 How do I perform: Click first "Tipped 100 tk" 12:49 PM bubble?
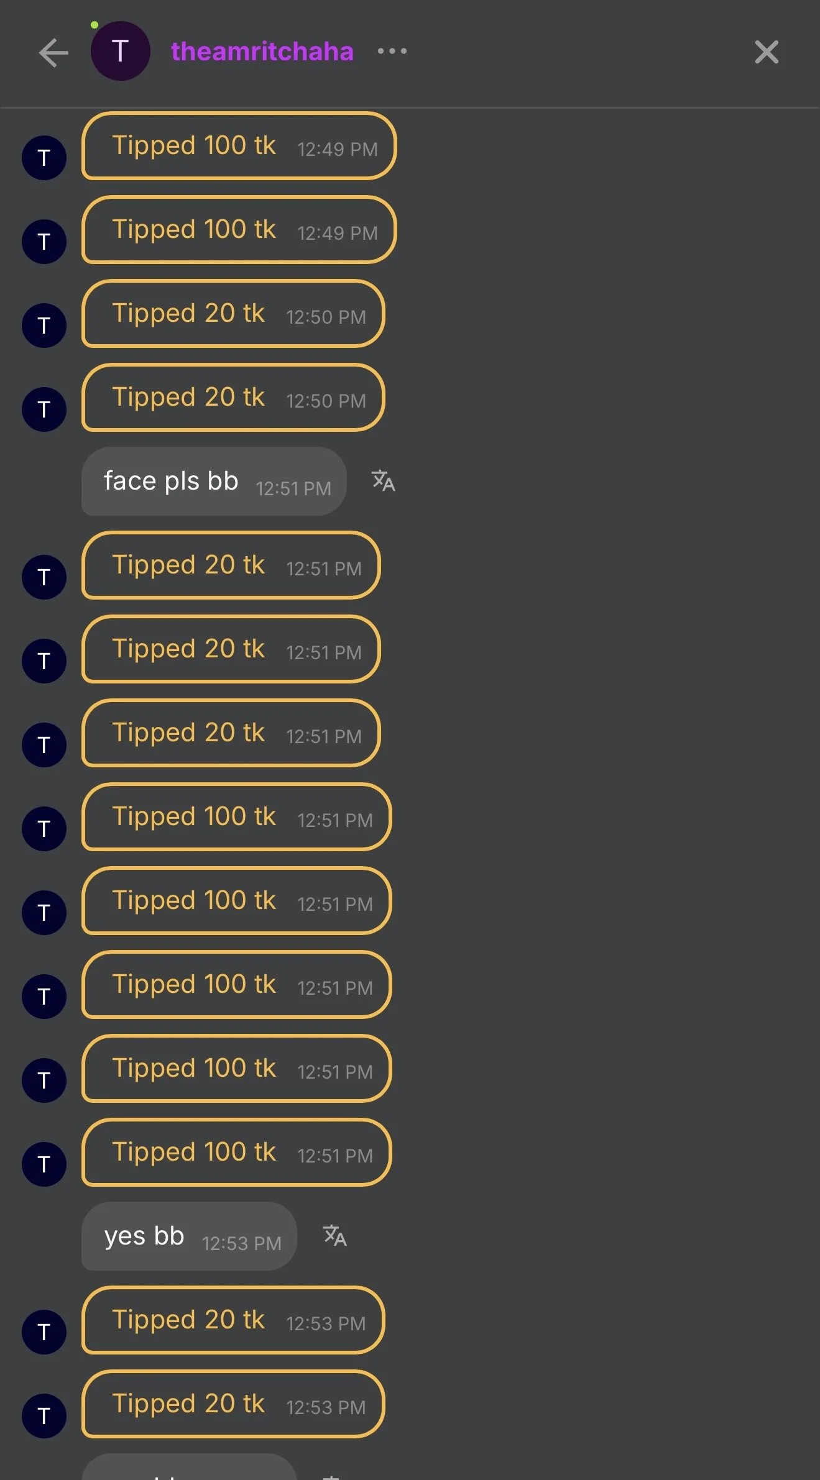pyautogui.click(x=239, y=146)
